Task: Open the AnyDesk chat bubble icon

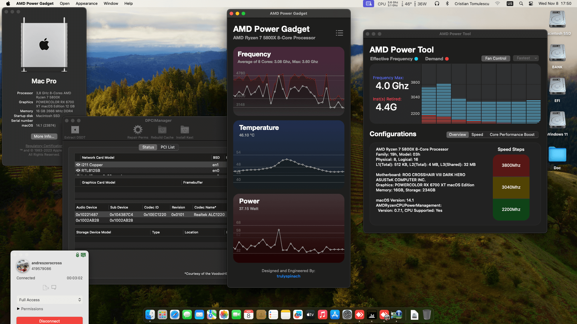Action: [54, 287]
